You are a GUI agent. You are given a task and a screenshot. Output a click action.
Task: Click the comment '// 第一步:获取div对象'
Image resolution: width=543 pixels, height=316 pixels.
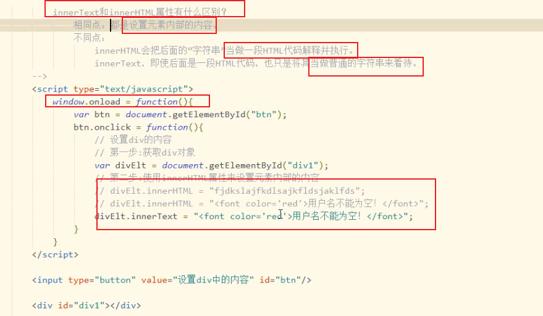pos(145,152)
